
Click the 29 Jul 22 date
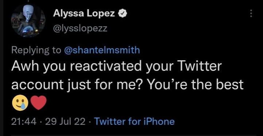coord(65,121)
